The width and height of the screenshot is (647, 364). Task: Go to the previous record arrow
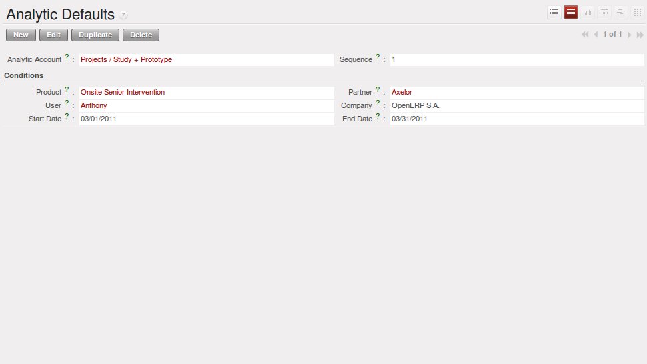[x=596, y=35]
